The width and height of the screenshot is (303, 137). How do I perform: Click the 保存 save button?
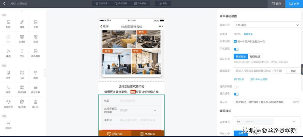(276, 4)
